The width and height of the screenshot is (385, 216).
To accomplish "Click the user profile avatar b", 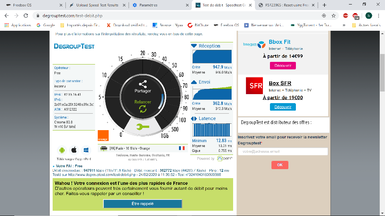I will click(368, 16).
